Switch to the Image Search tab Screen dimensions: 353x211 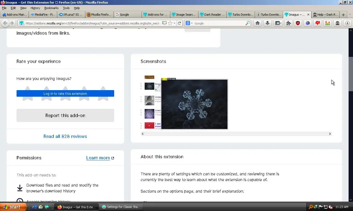[x=184, y=15]
